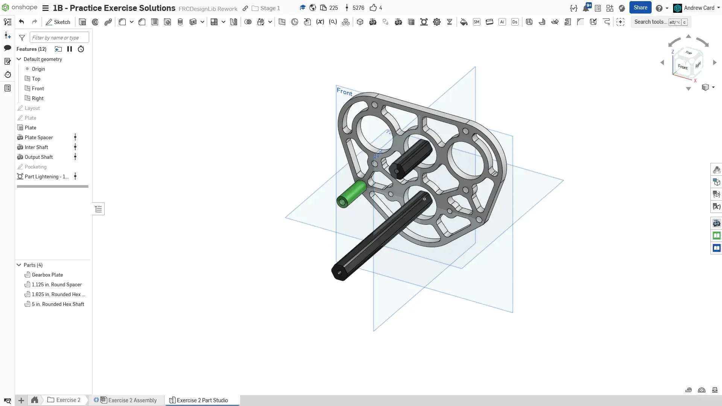Open the Help menu dropdown arrow

click(667, 8)
